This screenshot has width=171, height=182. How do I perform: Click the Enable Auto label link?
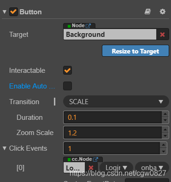click(32, 86)
